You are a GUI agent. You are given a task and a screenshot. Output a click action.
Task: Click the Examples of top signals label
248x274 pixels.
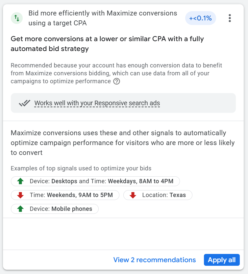coord(81,168)
